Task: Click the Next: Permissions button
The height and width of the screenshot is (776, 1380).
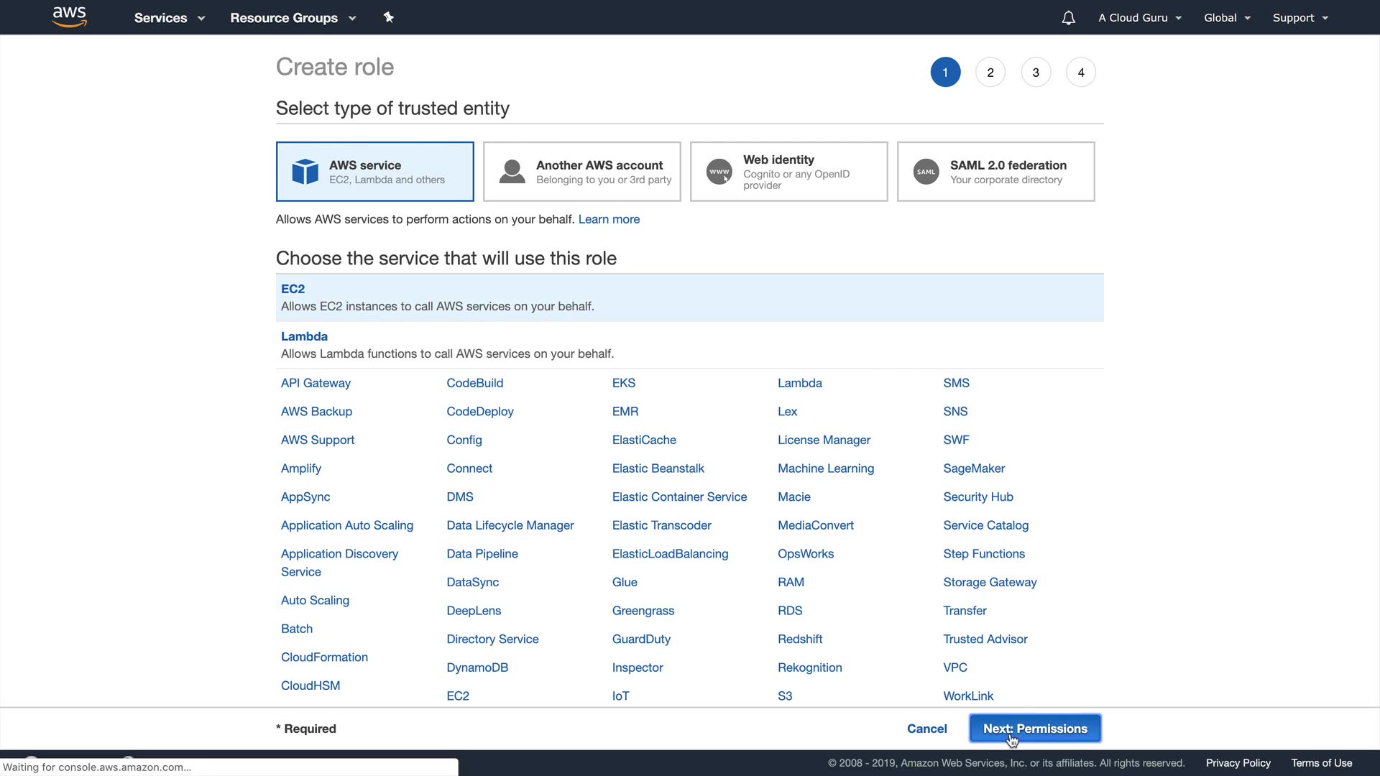Action: pyautogui.click(x=1034, y=729)
